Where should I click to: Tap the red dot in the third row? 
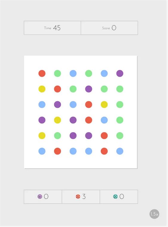pyautogui.click(x=89, y=104)
